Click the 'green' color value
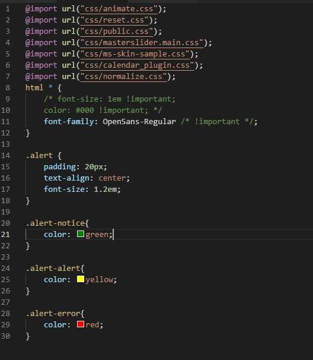The image size is (313, 360). pyautogui.click(x=97, y=235)
